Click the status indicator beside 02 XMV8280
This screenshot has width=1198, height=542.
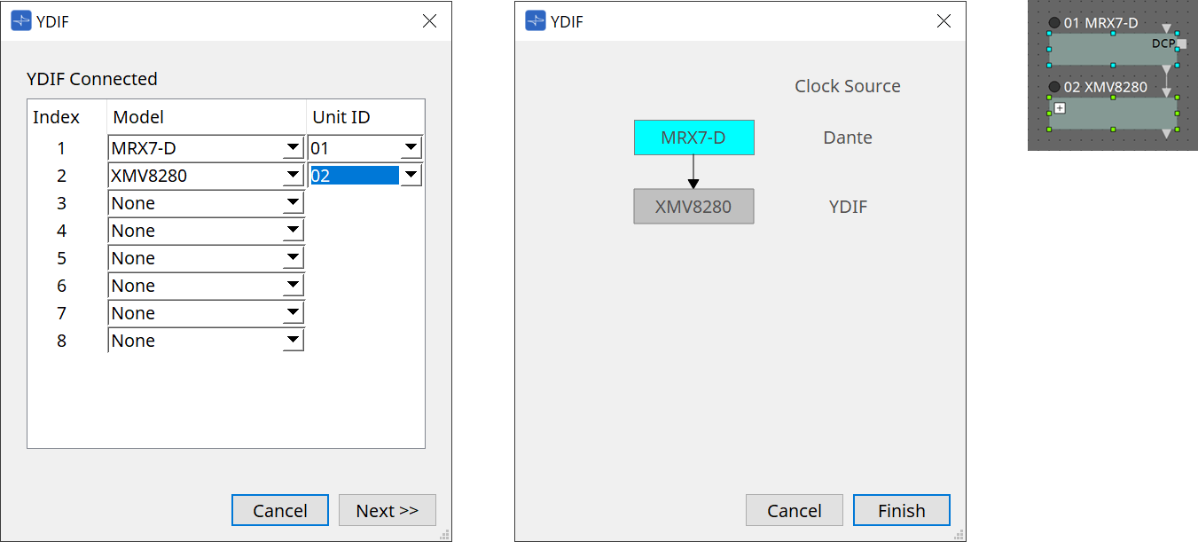coord(1054,87)
